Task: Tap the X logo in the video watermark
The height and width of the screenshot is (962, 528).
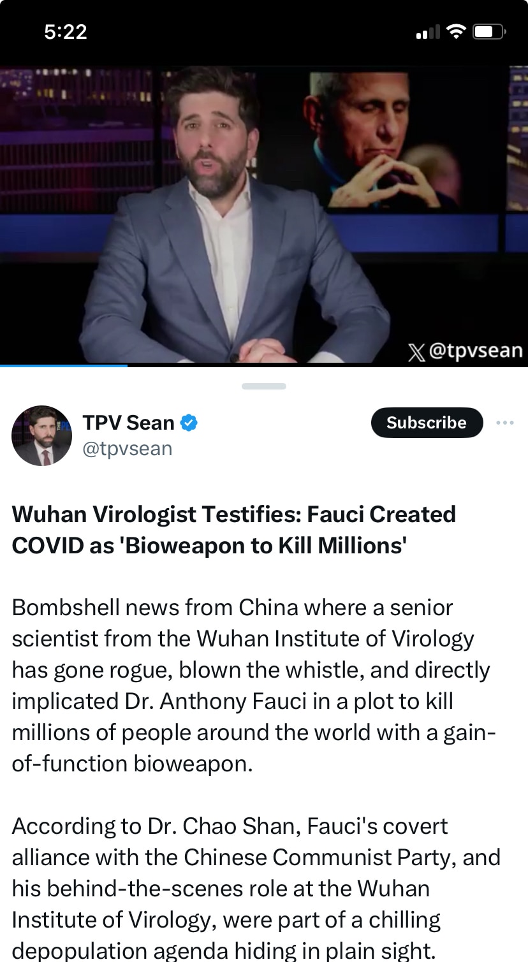Action: tap(416, 351)
